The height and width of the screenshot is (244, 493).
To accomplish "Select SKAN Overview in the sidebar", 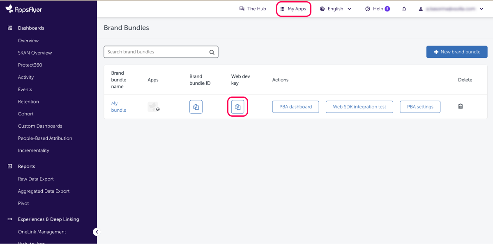I will (x=35, y=53).
